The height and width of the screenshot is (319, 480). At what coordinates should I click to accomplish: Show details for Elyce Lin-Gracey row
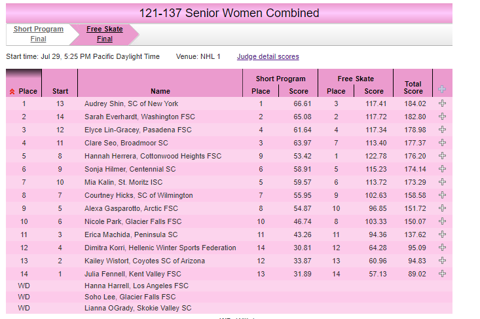pos(442,130)
